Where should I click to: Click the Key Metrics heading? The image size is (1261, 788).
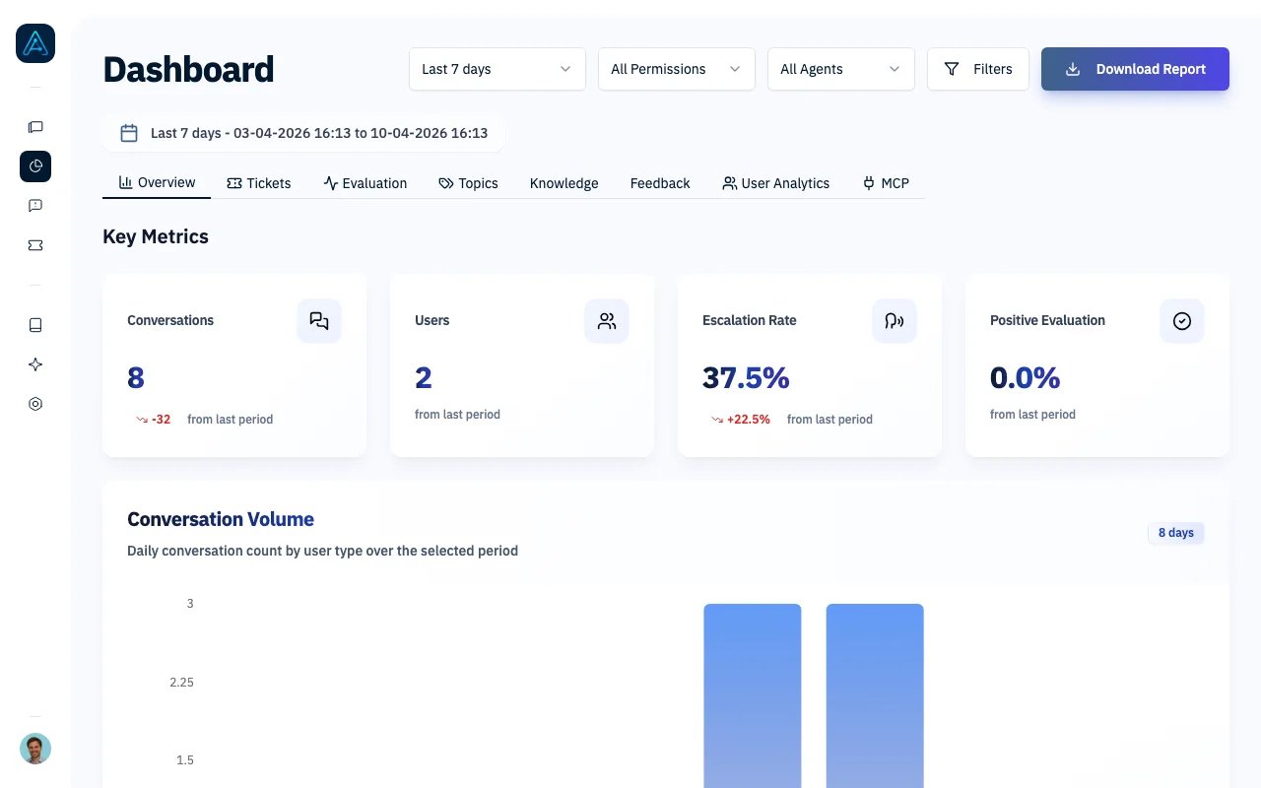156,236
